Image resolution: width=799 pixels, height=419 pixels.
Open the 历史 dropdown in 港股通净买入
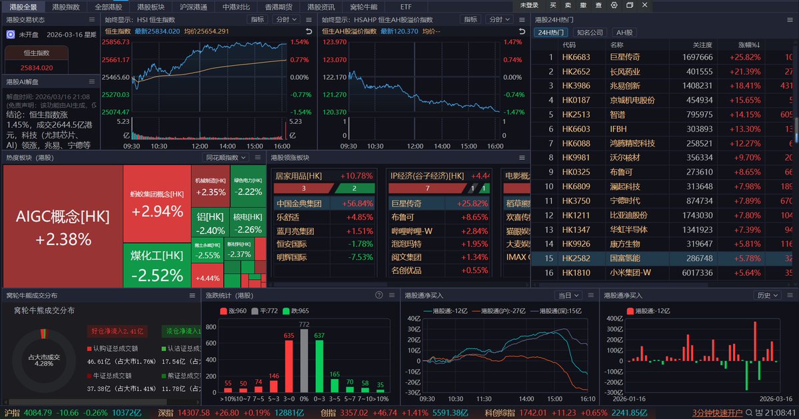click(x=768, y=295)
